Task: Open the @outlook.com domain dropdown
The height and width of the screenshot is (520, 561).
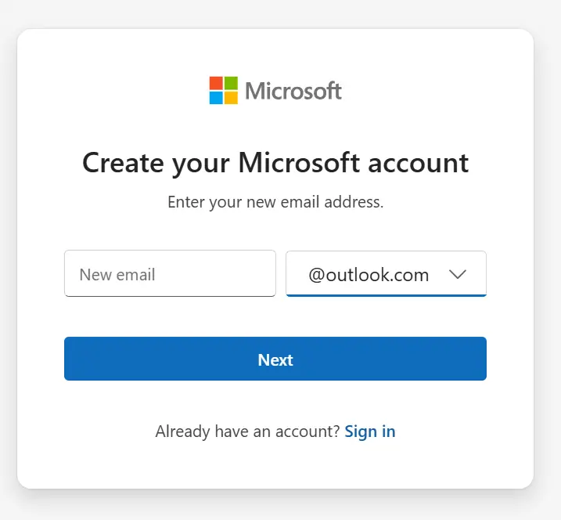Action: (386, 274)
